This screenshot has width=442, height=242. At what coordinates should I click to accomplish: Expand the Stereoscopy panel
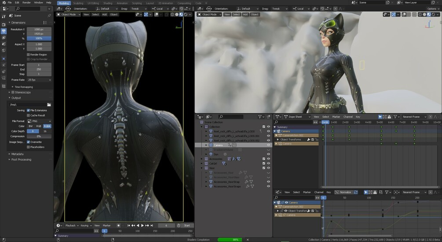coord(22,92)
